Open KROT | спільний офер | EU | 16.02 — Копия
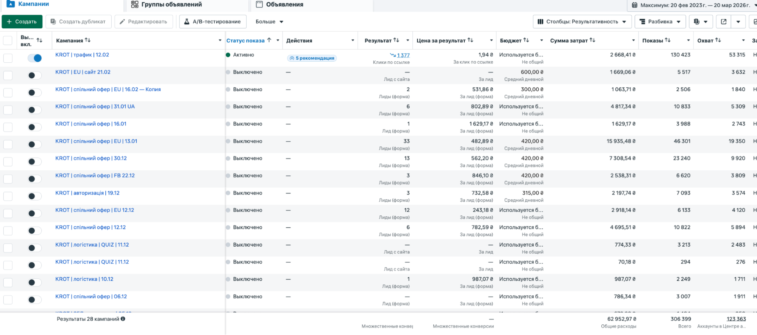Screen dimensions: 757x335 tap(108, 89)
